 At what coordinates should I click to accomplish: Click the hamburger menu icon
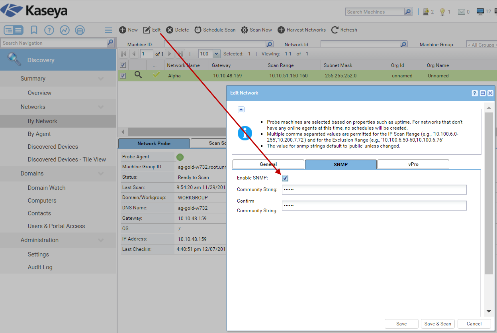(x=108, y=30)
